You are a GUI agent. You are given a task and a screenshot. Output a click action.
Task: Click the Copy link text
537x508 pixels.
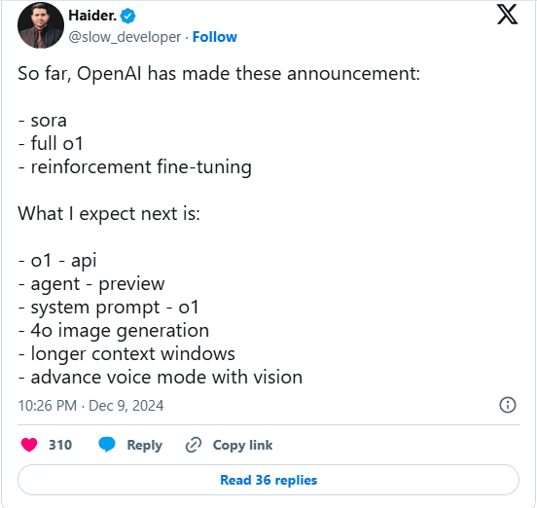pos(242,445)
